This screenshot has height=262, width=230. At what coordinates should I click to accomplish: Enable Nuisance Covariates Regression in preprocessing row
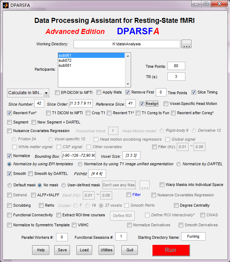click(x=9, y=131)
